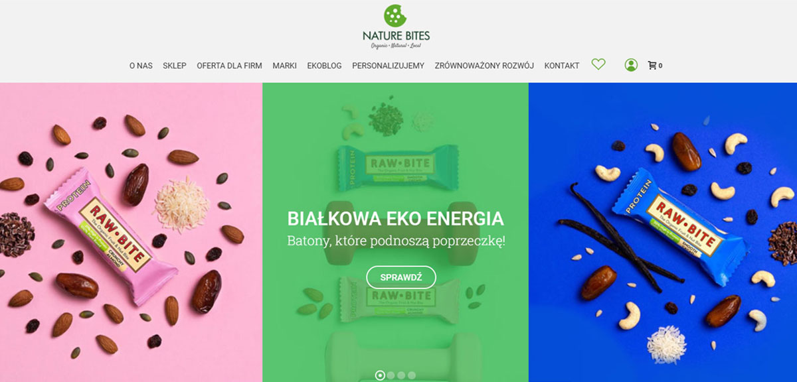This screenshot has height=382, width=797.
Task: Open ZRÓWNOWAŻONY ROZWÓJ page
Action: [484, 66]
